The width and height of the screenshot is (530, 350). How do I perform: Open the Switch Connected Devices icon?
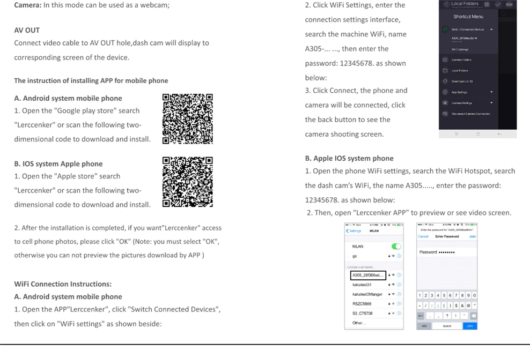[x=445, y=29]
